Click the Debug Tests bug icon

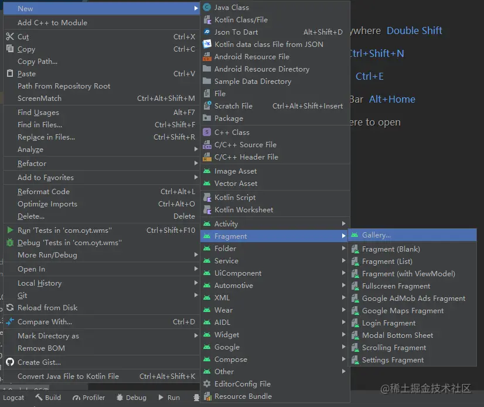(10, 242)
